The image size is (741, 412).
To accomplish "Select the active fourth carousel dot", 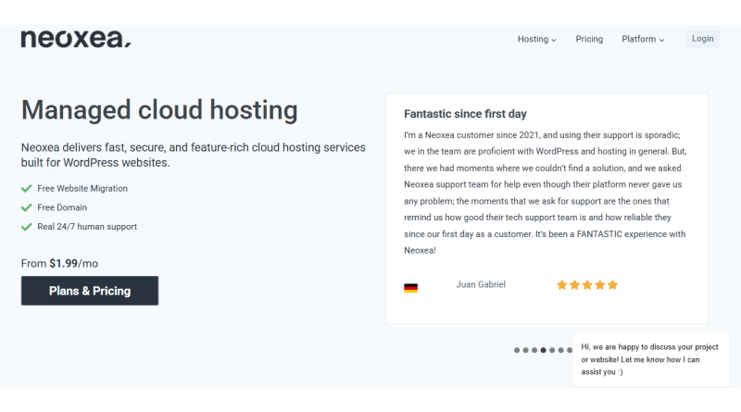I will 544,350.
